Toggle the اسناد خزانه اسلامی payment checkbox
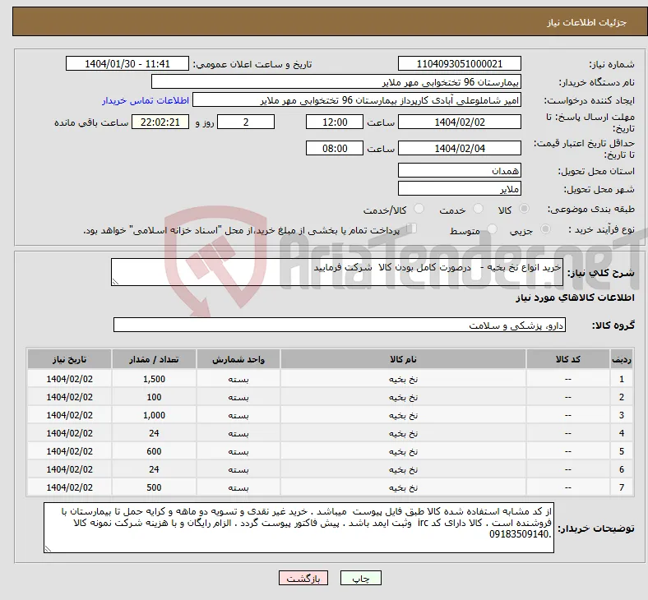This screenshot has height=600, width=648. pos(412,228)
